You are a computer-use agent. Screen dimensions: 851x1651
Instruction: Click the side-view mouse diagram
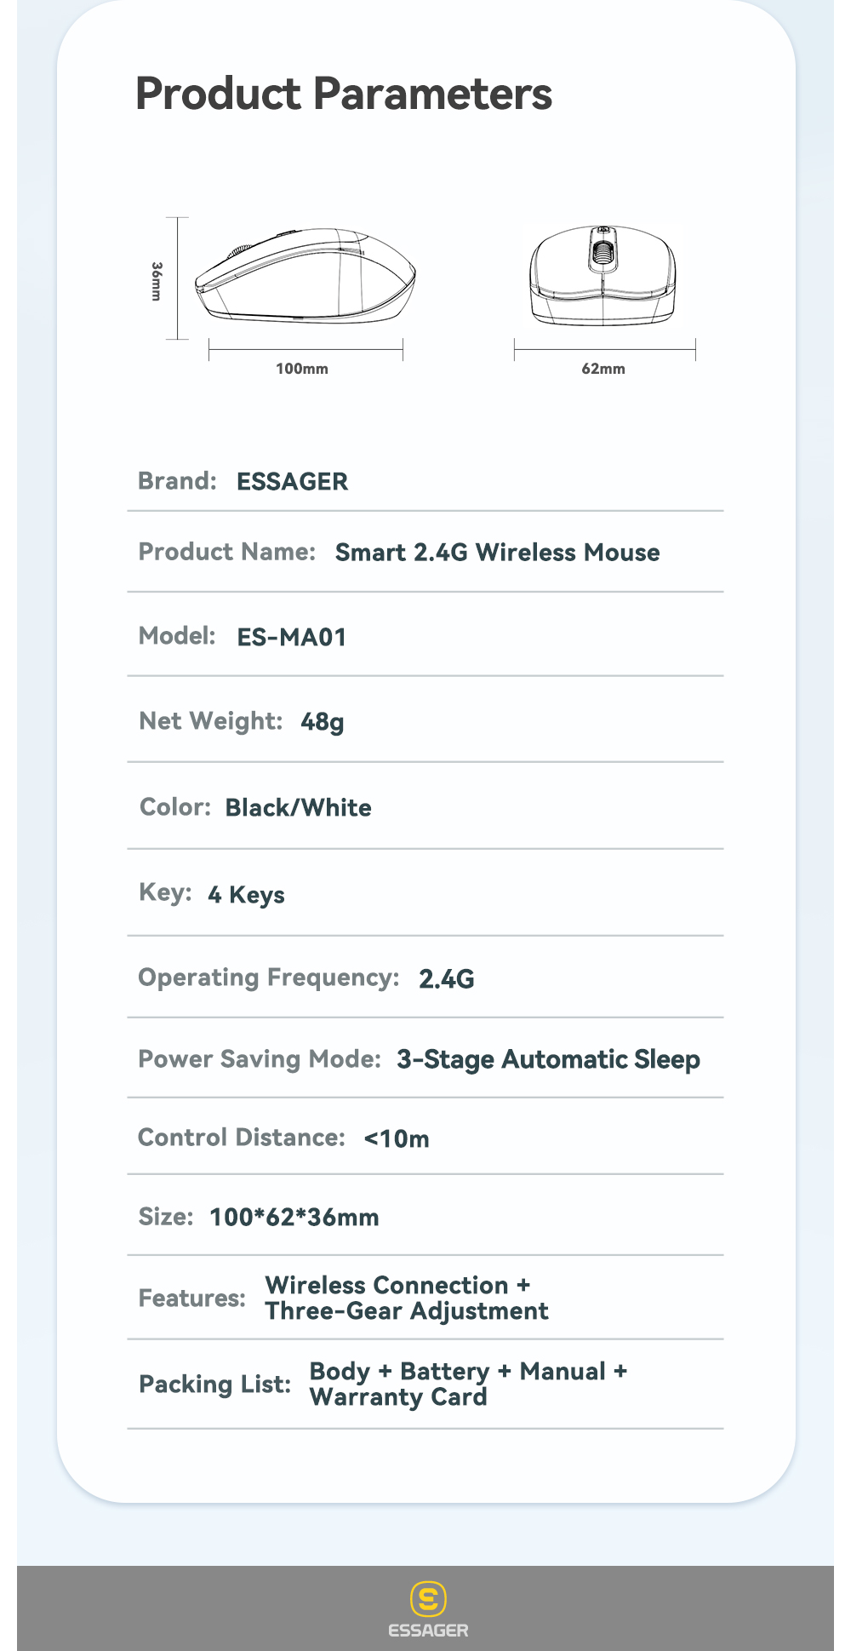tap(306, 275)
